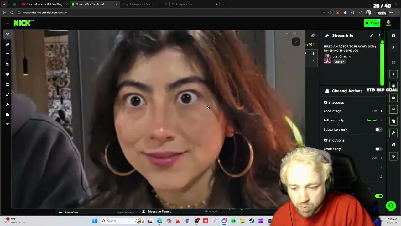Click the wrench settings icon in the left sidebar
The height and width of the screenshot is (226, 401).
tap(8, 105)
